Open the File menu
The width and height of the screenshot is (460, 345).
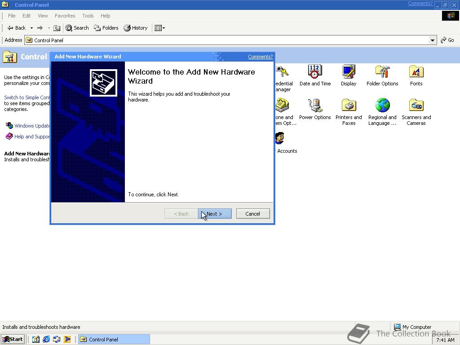12,16
